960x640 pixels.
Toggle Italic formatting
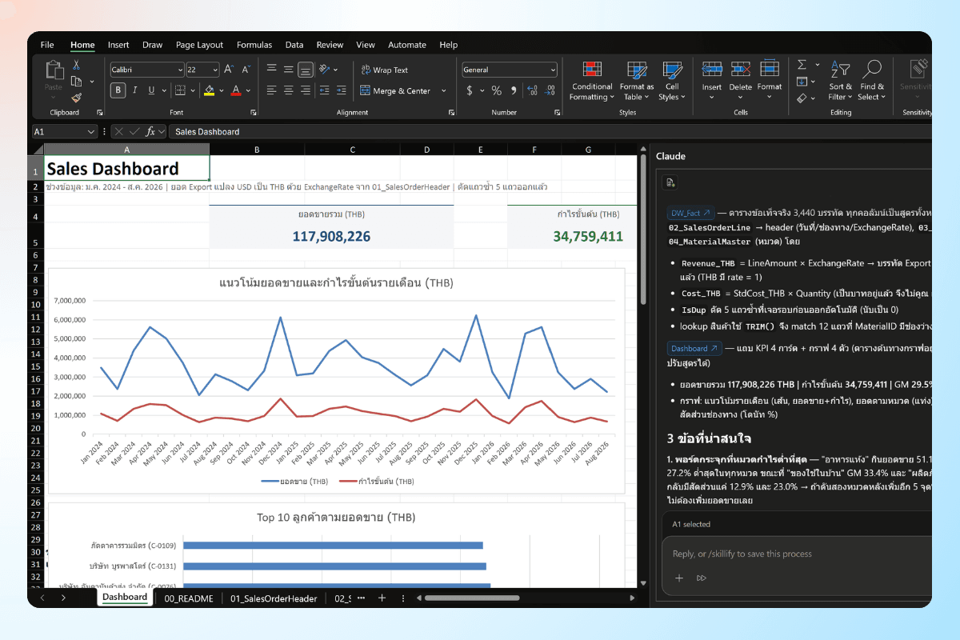[135, 90]
